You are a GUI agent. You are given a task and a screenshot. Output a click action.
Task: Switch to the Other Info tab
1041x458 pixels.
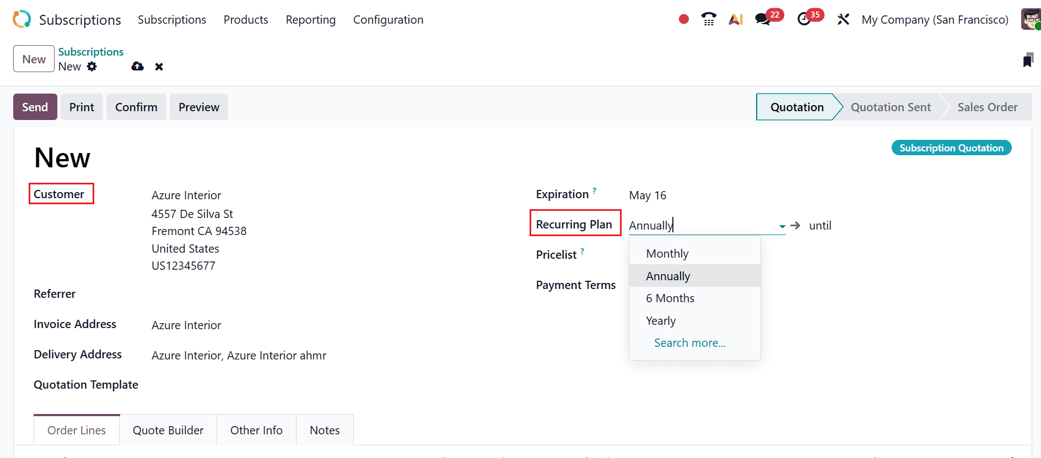[256, 430]
